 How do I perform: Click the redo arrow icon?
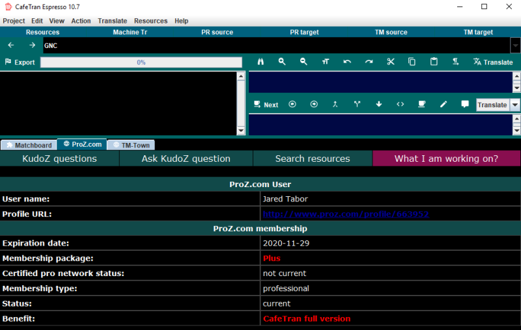pyautogui.click(x=369, y=62)
